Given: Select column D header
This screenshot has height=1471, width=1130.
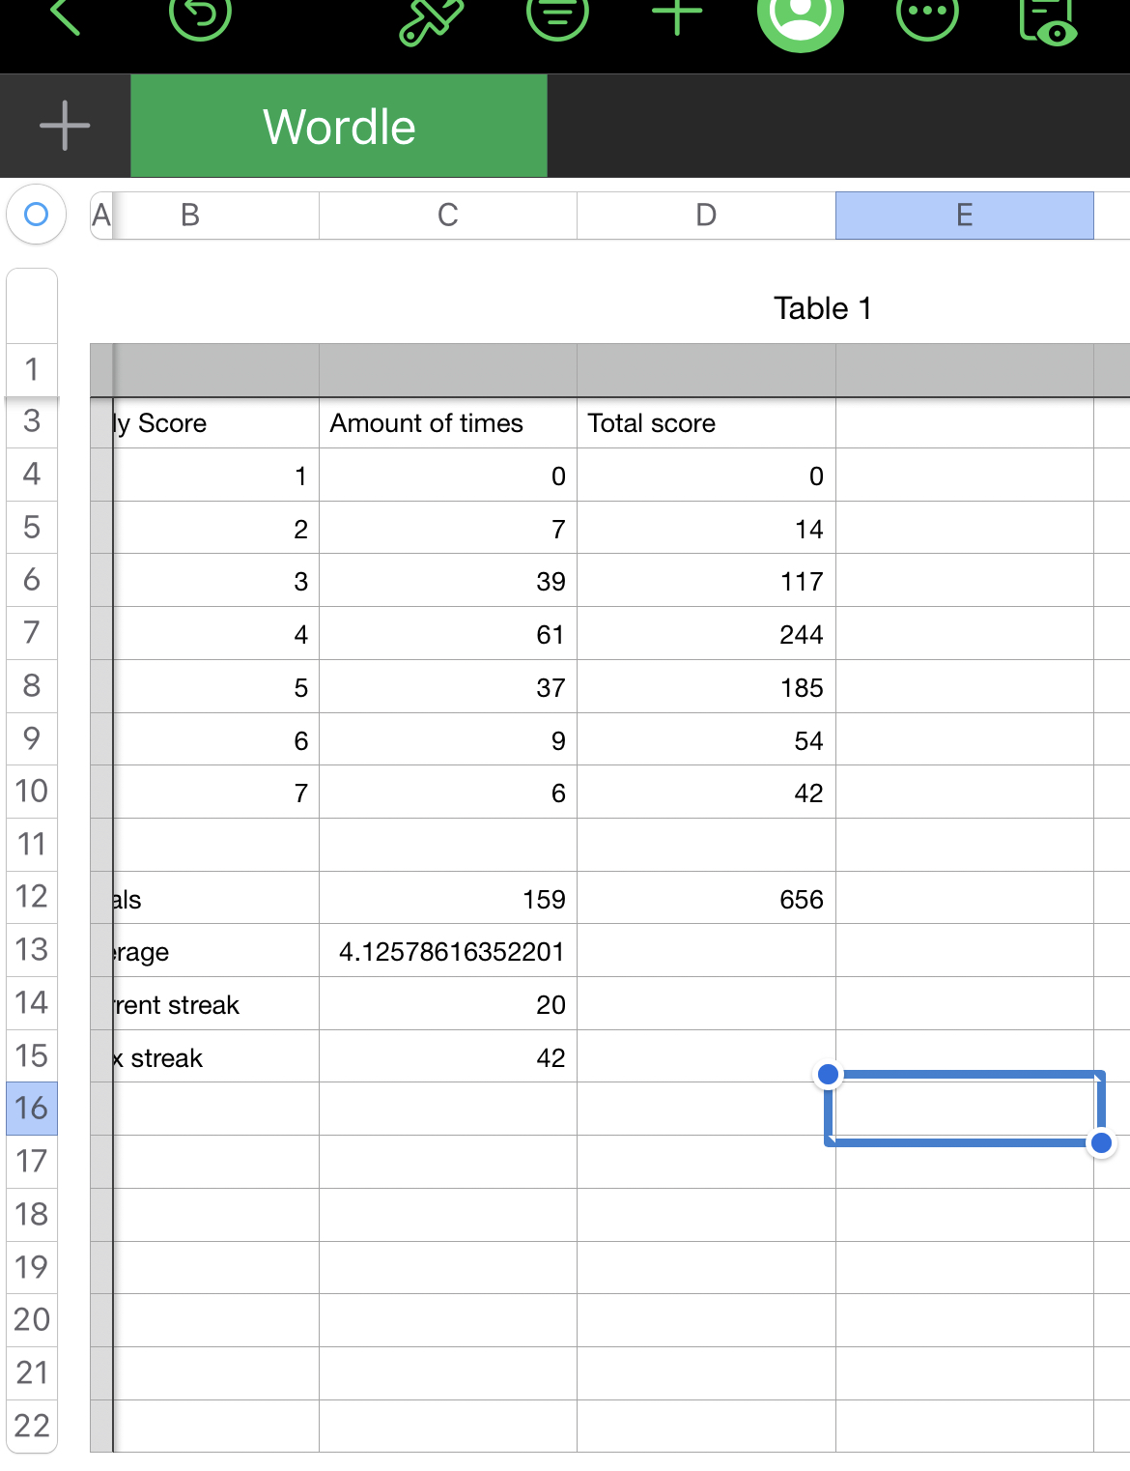Looking at the screenshot, I should click(707, 215).
